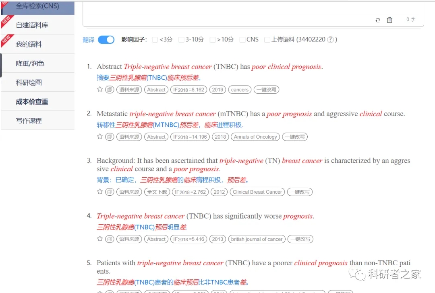This screenshot has height=293, width=435.
Task: Click 语料来源 for result 2
Action: coord(129,137)
